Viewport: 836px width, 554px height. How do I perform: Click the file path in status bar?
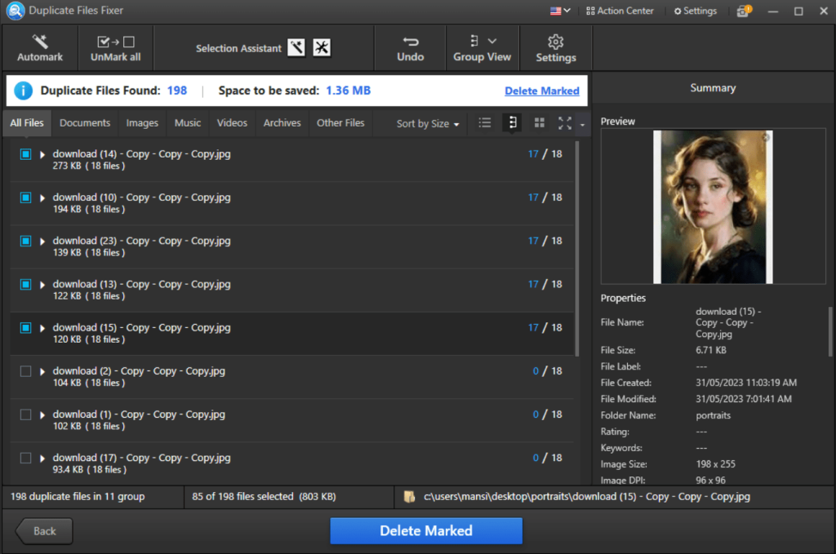pyautogui.click(x=586, y=496)
